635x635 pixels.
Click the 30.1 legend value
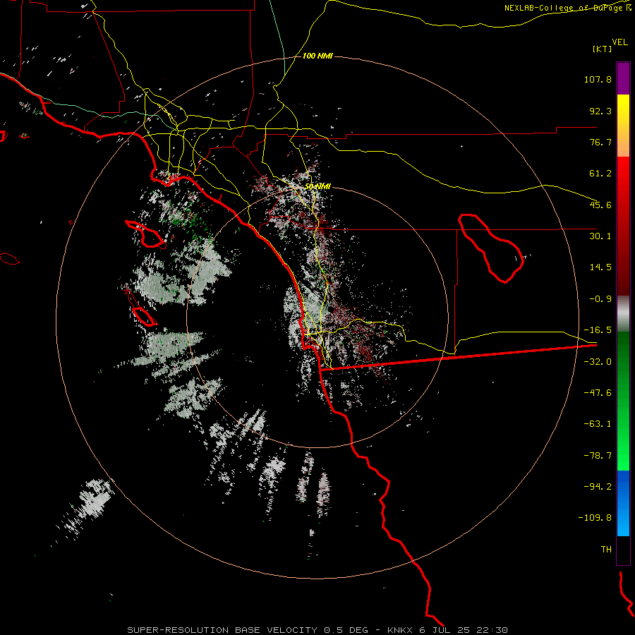pyautogui.click(x=600, y=236)
